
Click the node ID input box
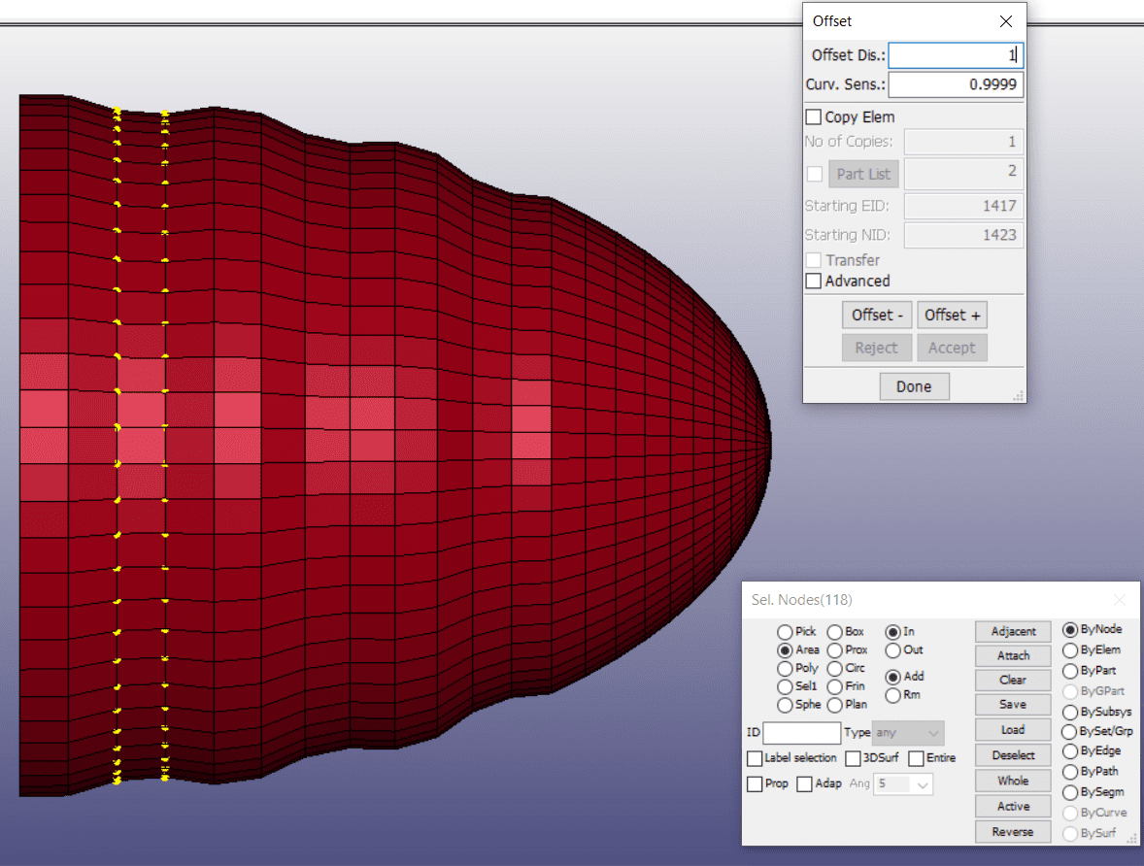(x=801, y=733)
